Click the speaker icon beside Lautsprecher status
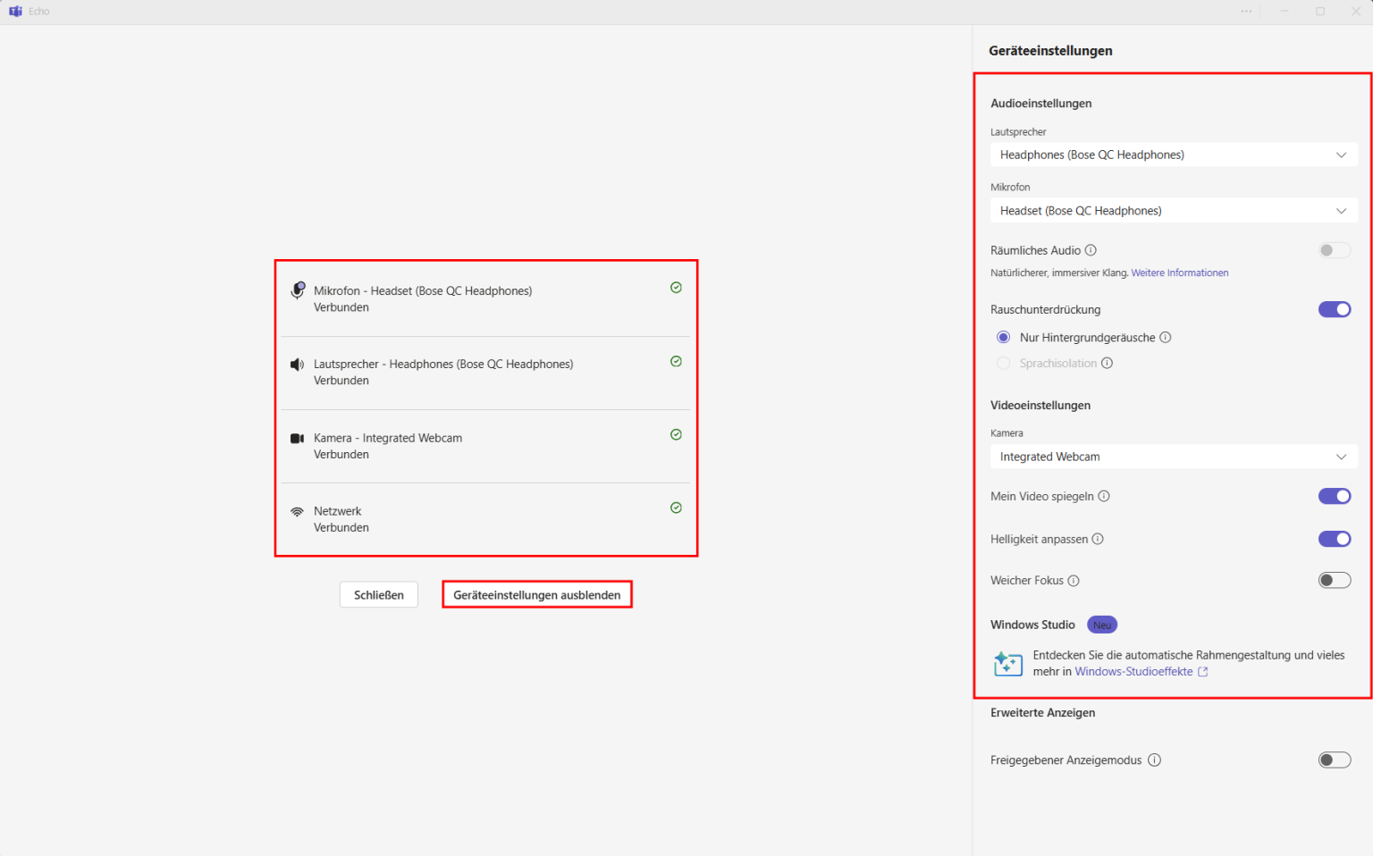 tap(298, 363)
